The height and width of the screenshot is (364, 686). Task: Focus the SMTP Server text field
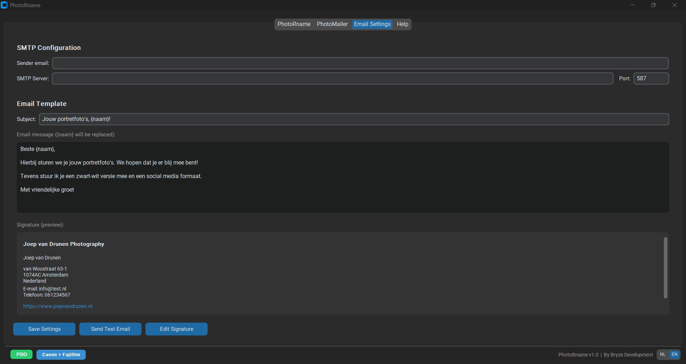click(x=332, y=79)
